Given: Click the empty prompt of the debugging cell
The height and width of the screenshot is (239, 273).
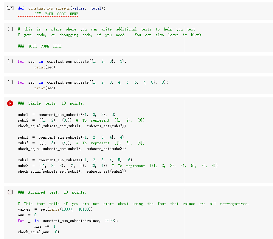Looking at the screenshot, I should [10, 29].
